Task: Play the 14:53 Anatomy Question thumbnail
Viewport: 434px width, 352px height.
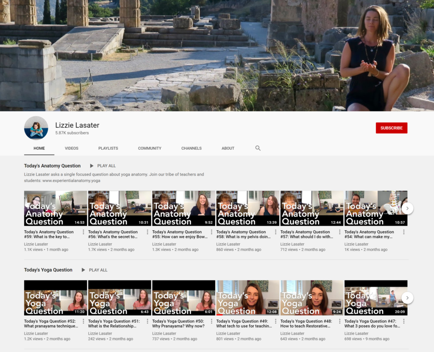Action: [56, 208]
